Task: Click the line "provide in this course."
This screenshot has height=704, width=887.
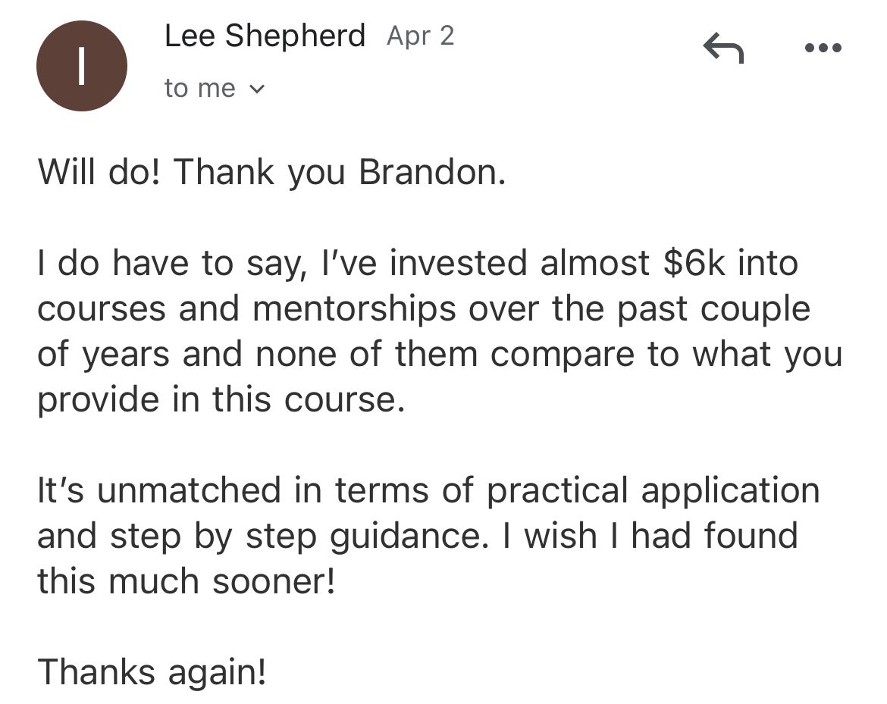Action: pyautogui.click(x=221, y=399)
